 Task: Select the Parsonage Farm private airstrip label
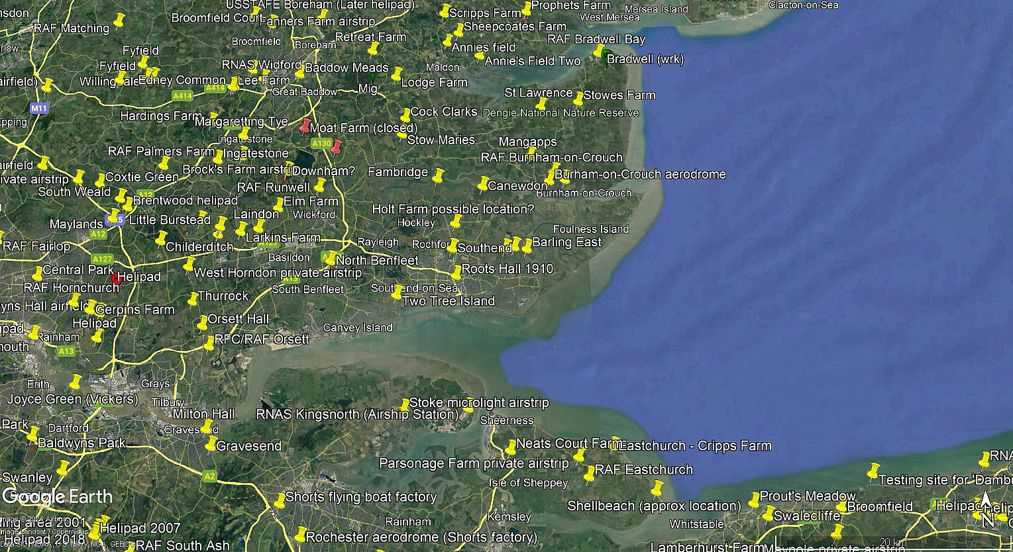474,463
